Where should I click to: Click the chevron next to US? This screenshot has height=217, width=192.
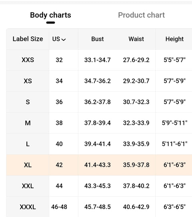(64, 40)
